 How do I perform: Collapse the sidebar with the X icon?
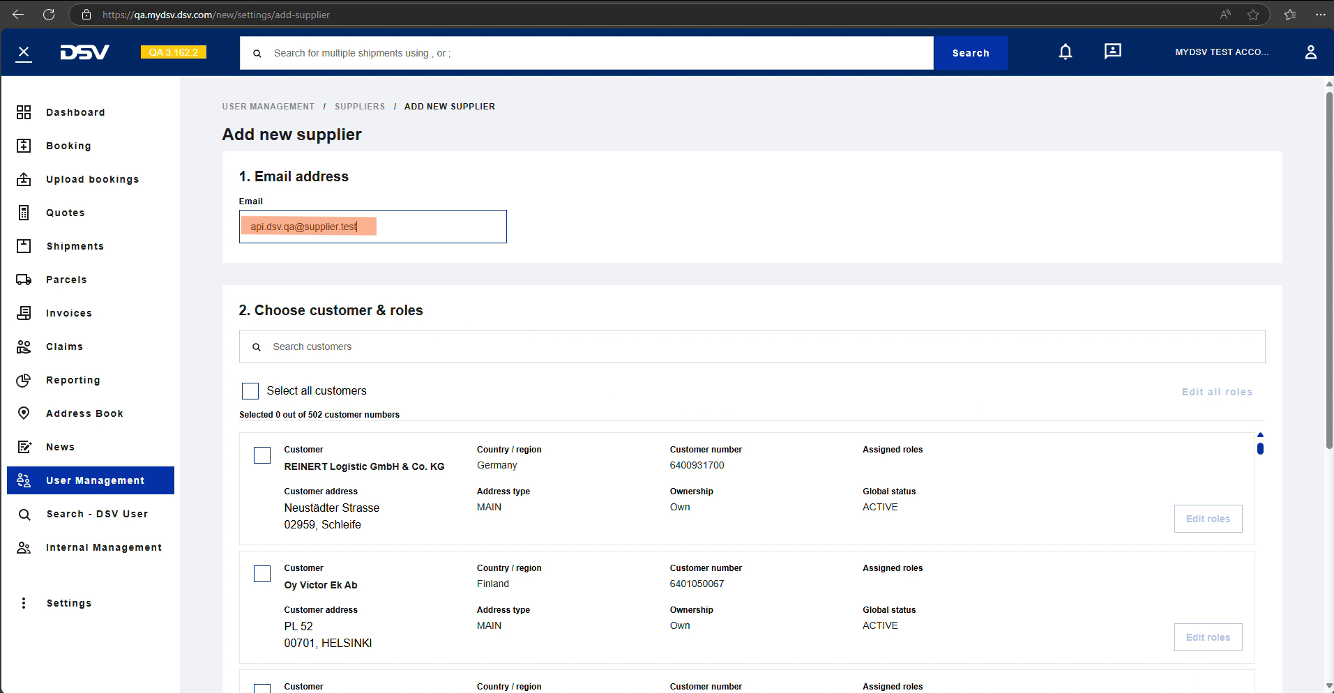pyautogui.click(x=24, y=52)
